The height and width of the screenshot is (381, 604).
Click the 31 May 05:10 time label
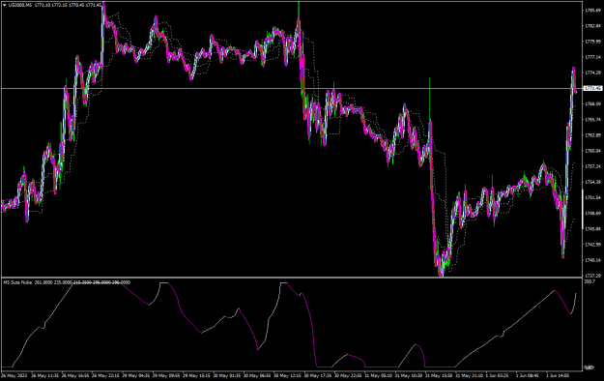click(378, 375)
